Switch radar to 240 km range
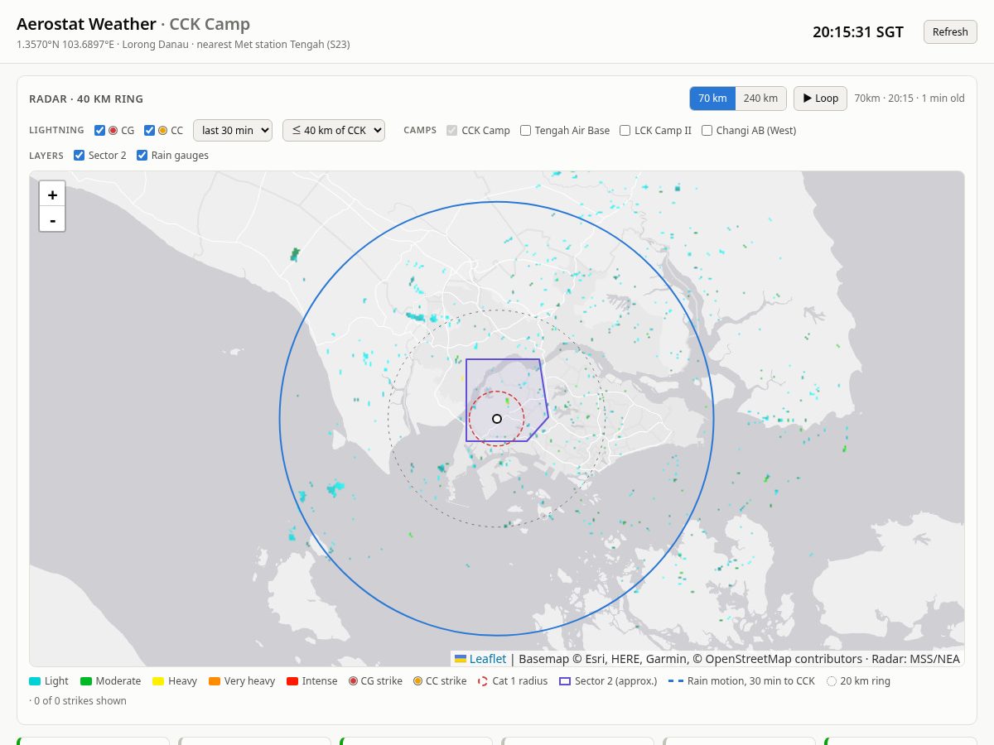Screen dimensions: 994x745 (x=760, y=99)
